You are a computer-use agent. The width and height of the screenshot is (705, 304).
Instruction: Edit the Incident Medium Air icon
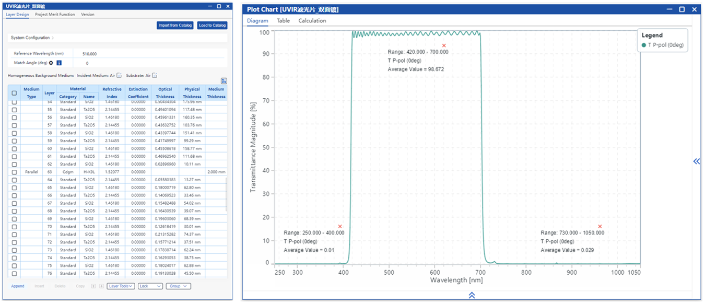pos(119,76)
